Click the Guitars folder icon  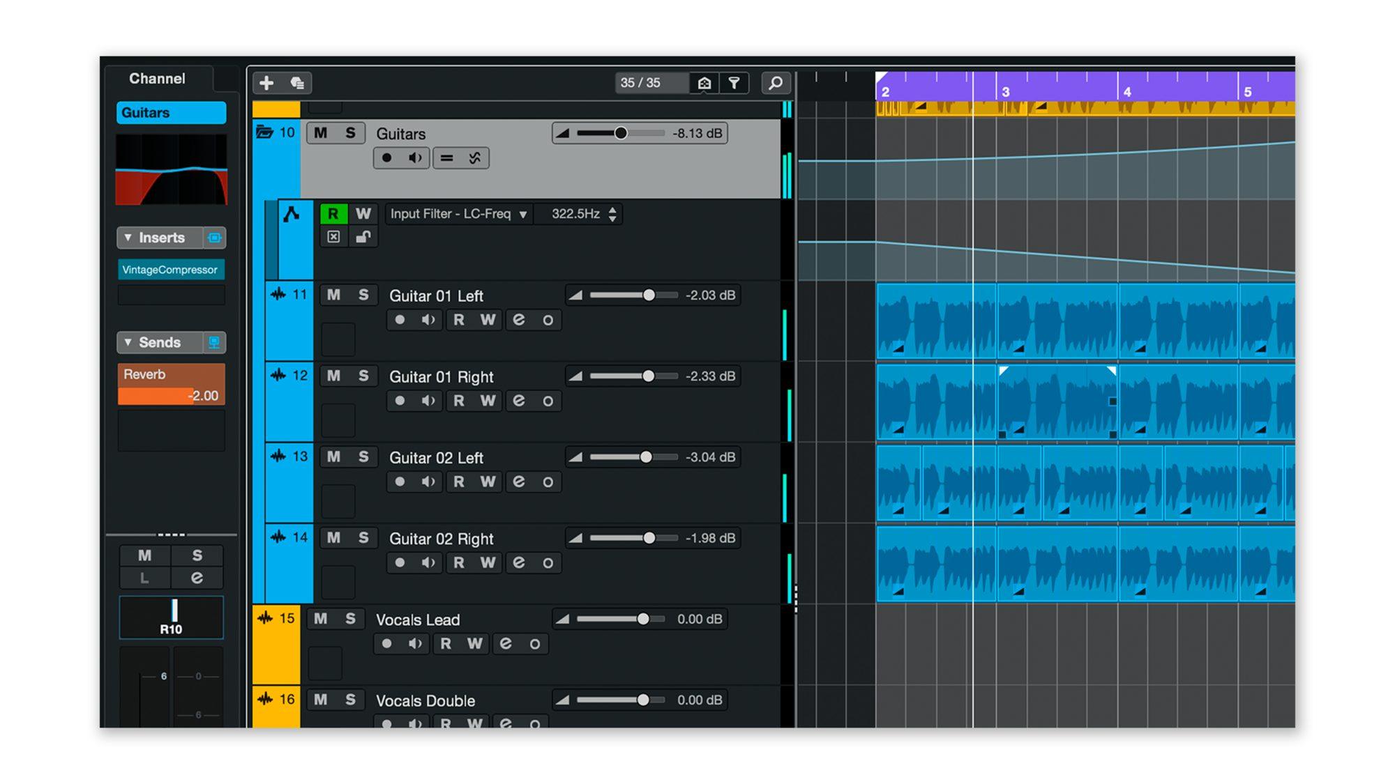coord(264,132)
